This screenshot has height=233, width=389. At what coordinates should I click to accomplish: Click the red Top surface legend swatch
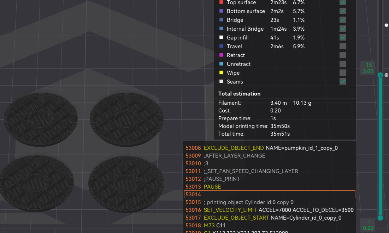(x=222, y=2)
